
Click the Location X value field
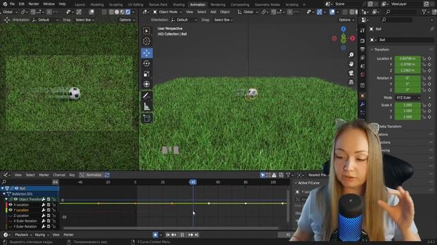pos(408,59)
